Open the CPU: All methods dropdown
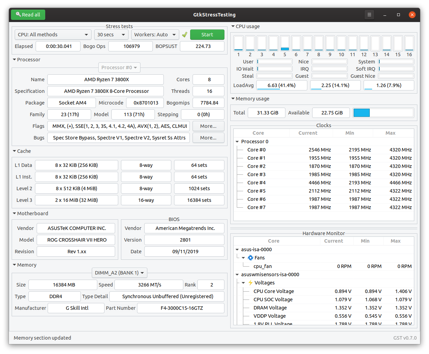 click(53, 35)
